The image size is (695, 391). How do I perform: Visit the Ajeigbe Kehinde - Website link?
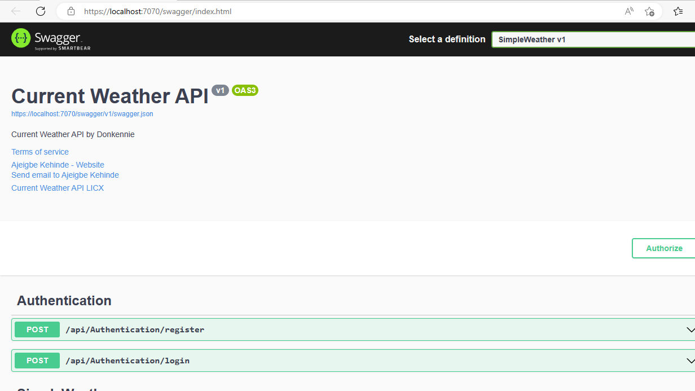58,164
